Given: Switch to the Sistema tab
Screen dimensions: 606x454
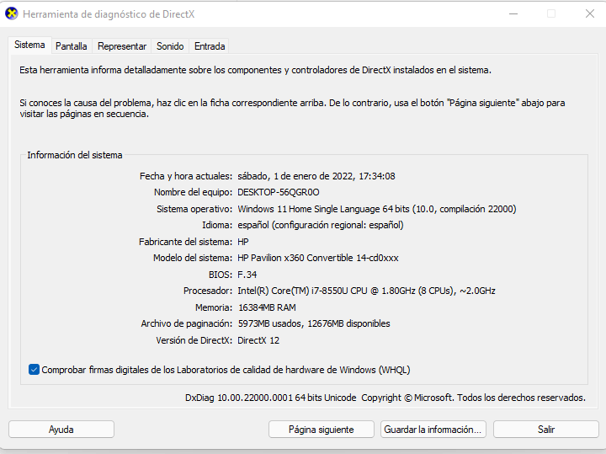Looking at the screenshot, I should [29, 45].
